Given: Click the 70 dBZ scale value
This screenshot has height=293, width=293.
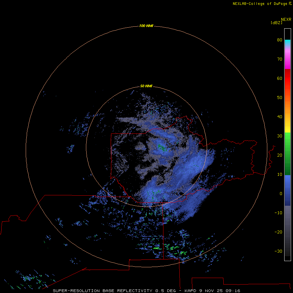Looking at the screenshot, I should point(280,59).
